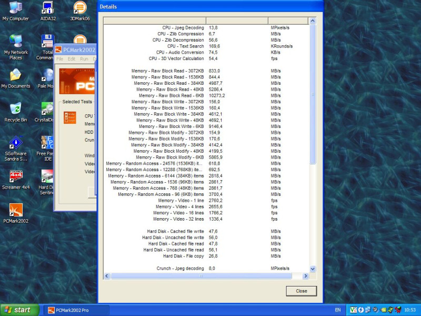The image size is (421, 316).
Task: Click the 10273,2 value cell
Action: point(217,96)
